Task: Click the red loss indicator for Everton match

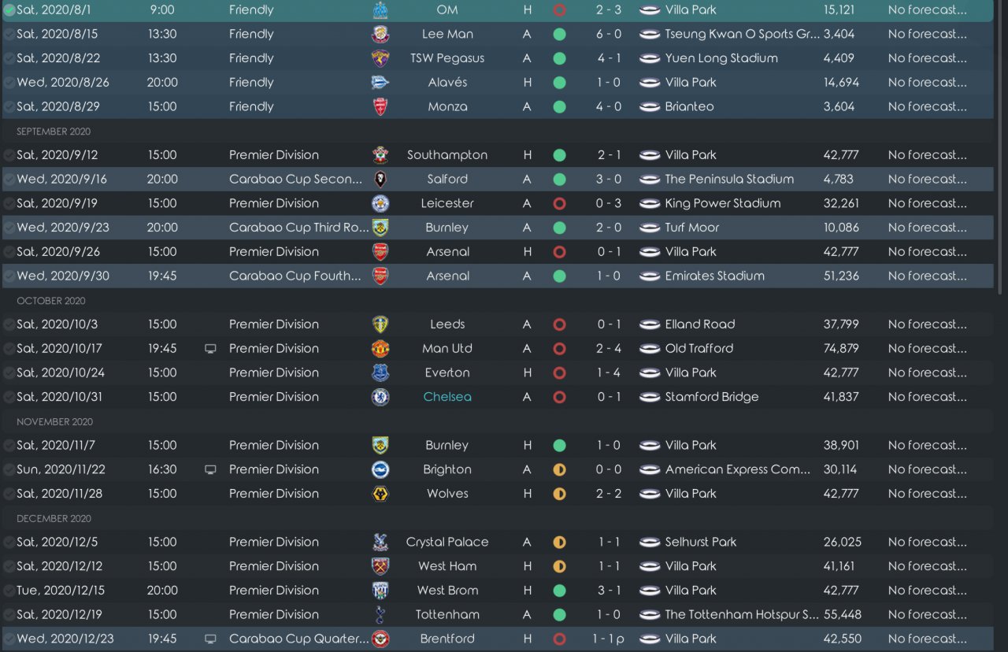Action: click(559, 373)
